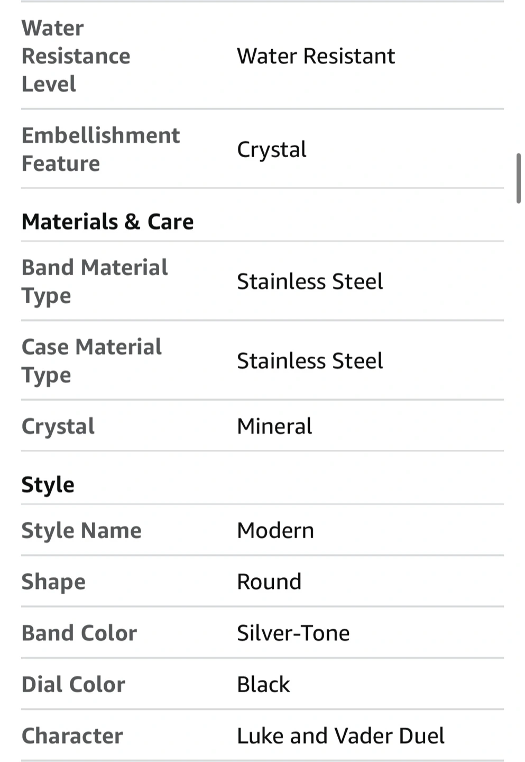The image size is (525, 762).
Task: Select the Embellishment Feature label
Action: 100,149
